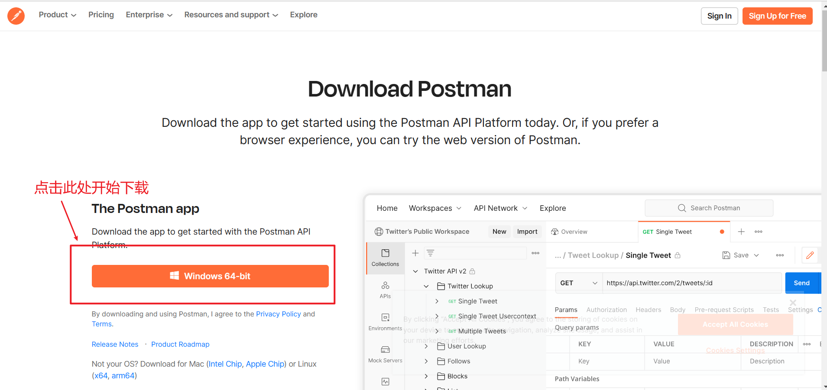Screen dimensions: 827x390
Task: Open the Environments sidebar icon
Action: point(385,320)
